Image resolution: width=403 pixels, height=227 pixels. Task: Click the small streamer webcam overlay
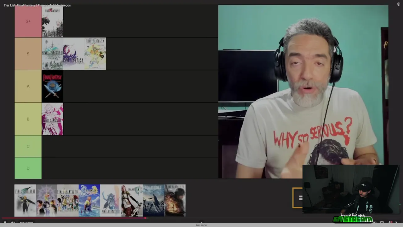[350, 189]
